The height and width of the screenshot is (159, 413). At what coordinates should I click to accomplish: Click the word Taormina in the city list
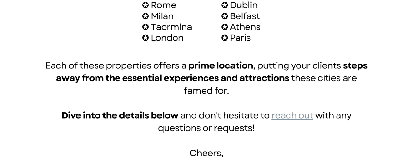pyautogui.click(x=171, y=27)
